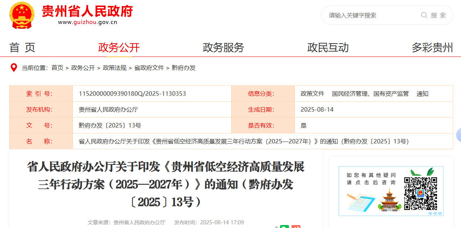Click the 生成日期 label cell

pyautogui.click(x=263, y=110)
